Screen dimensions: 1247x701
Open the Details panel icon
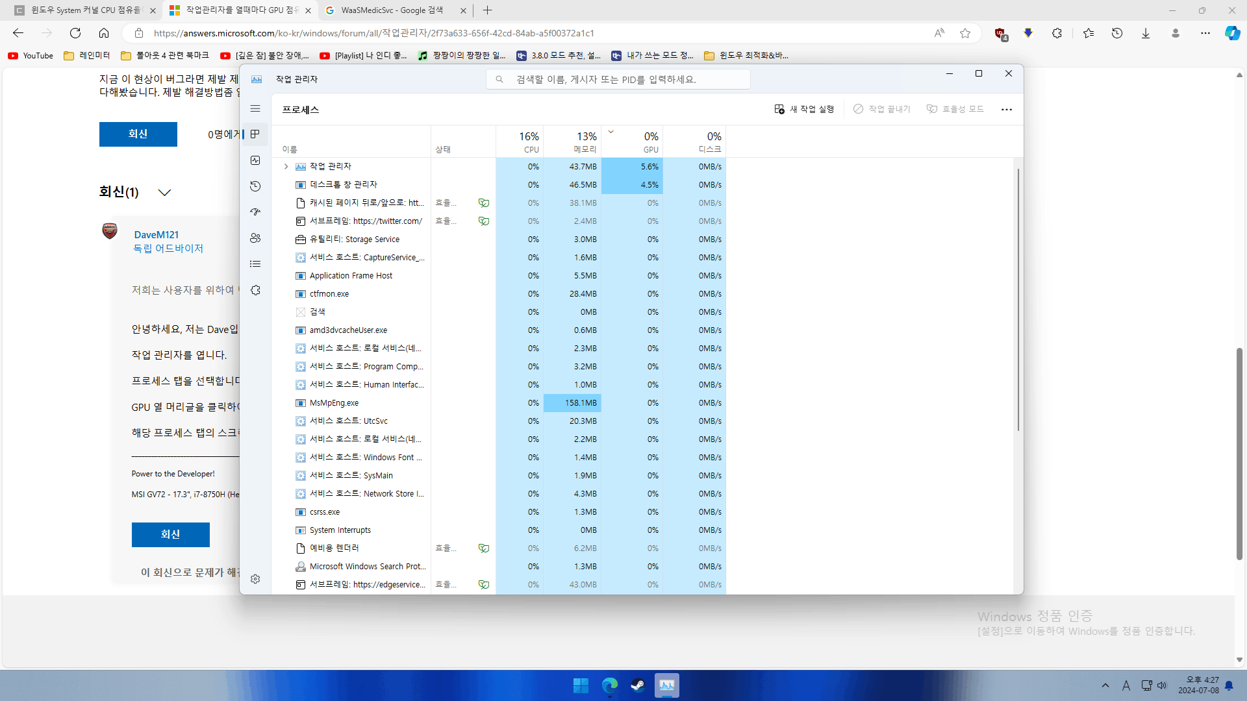(x=255, y=264)
